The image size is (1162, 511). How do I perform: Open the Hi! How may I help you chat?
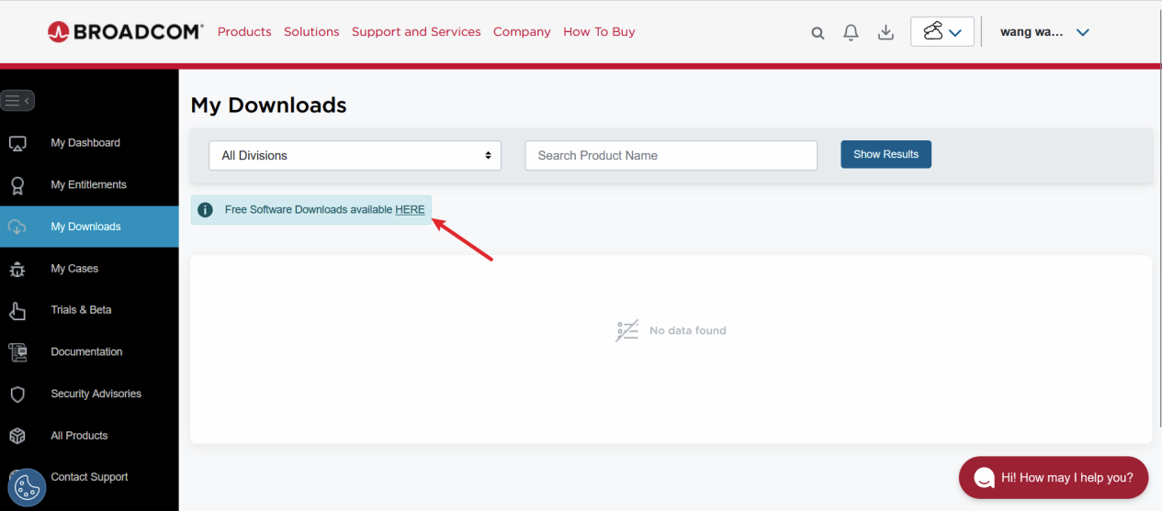point(1054,478)
